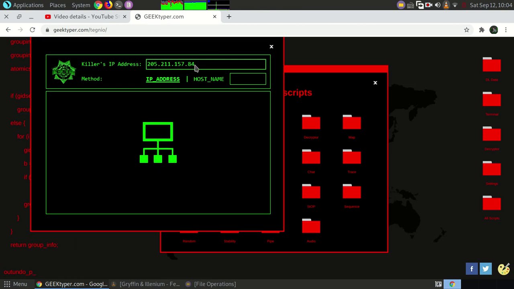Viewport: 514px width, 289px height.
Task: Open the DL Data folder icon
Action: click(x=492, y=65)
